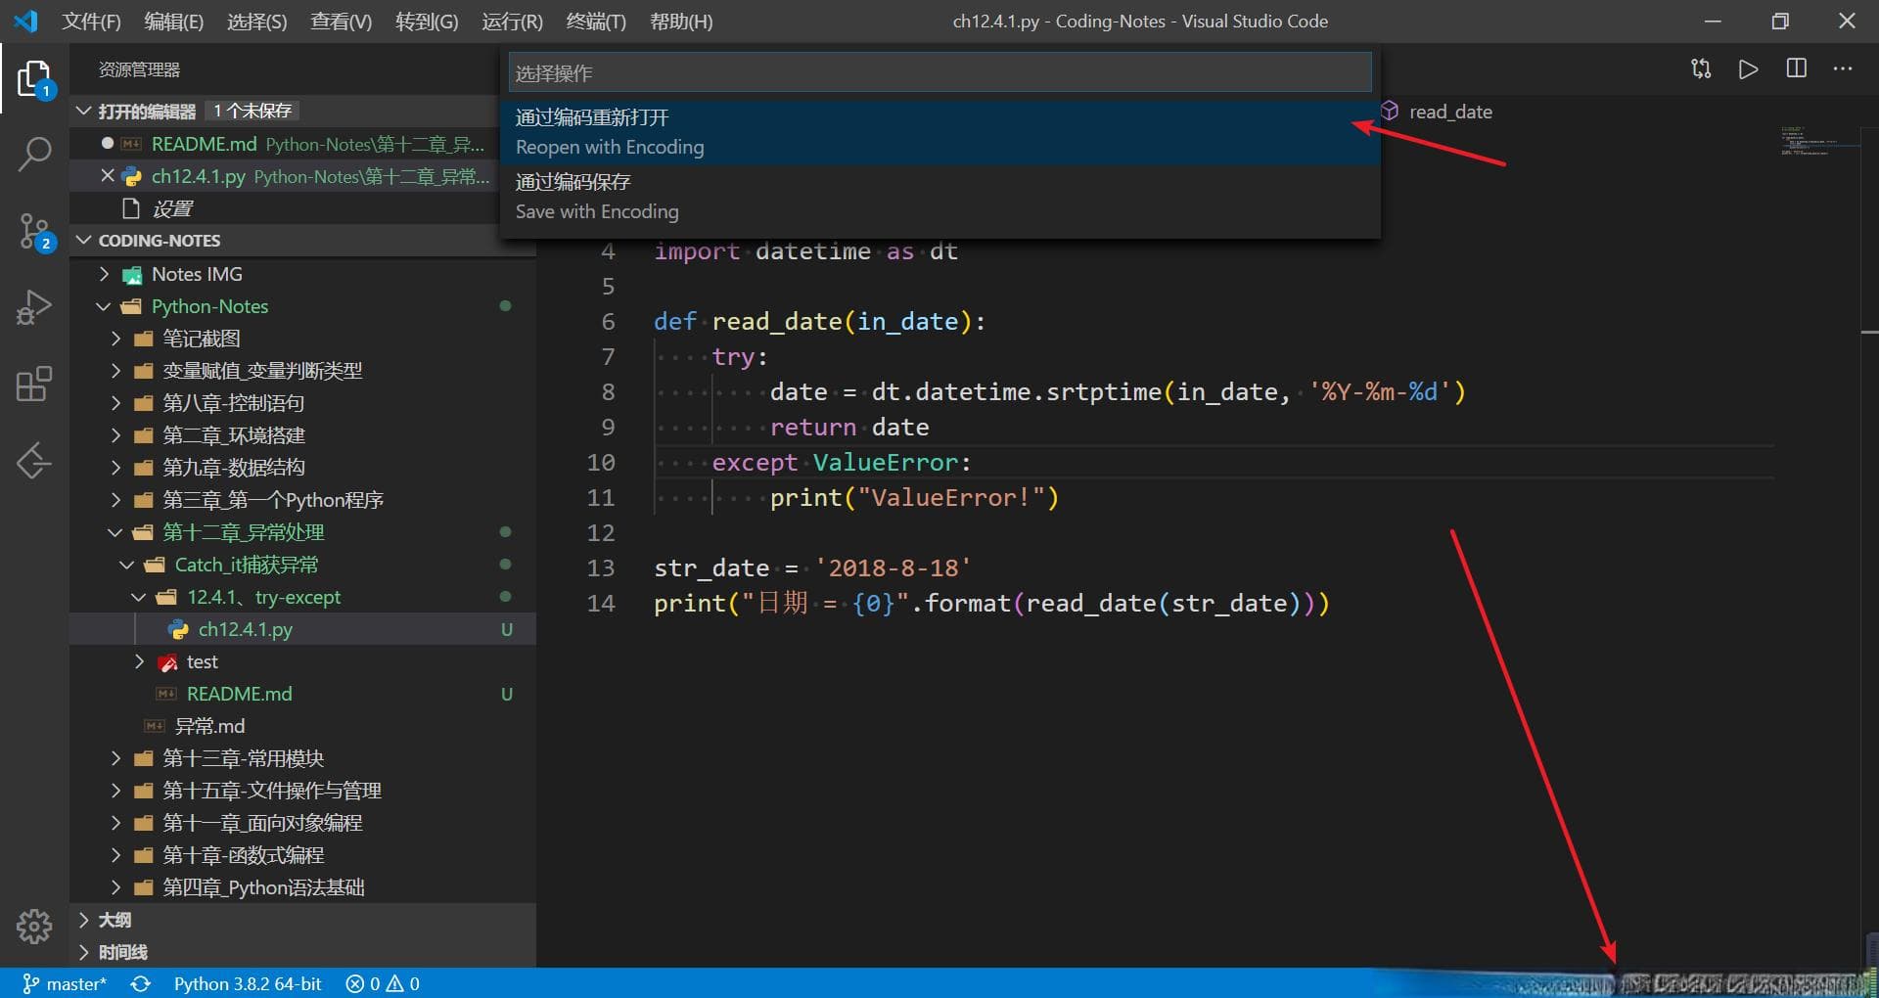Collapse the 打开的编辑器 section
The width and height of the screenshot is (1879, 998).
(x=84, y=111)
